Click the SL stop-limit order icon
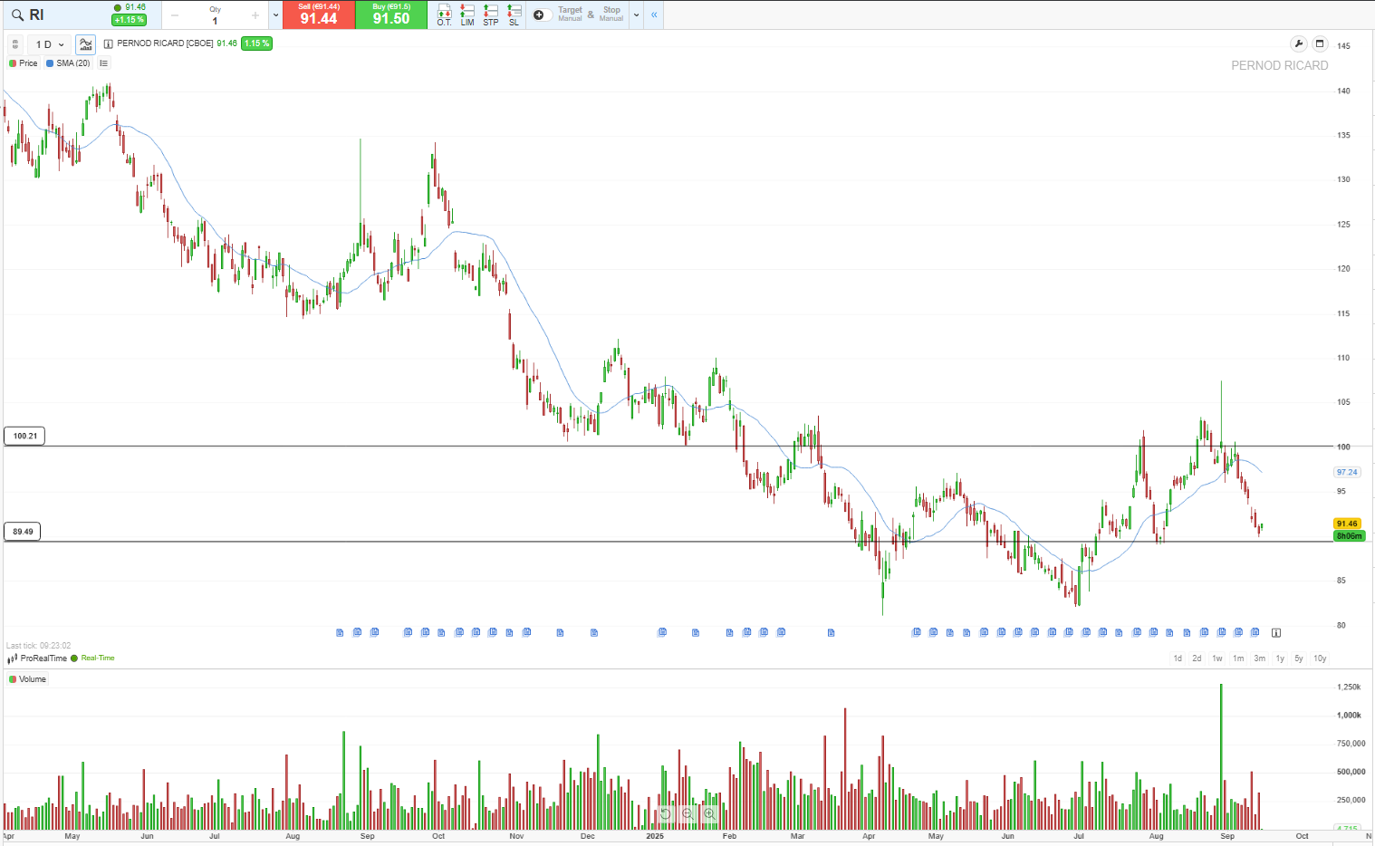This screenshot has width=1375, height=846. click(x=514, y=14)
